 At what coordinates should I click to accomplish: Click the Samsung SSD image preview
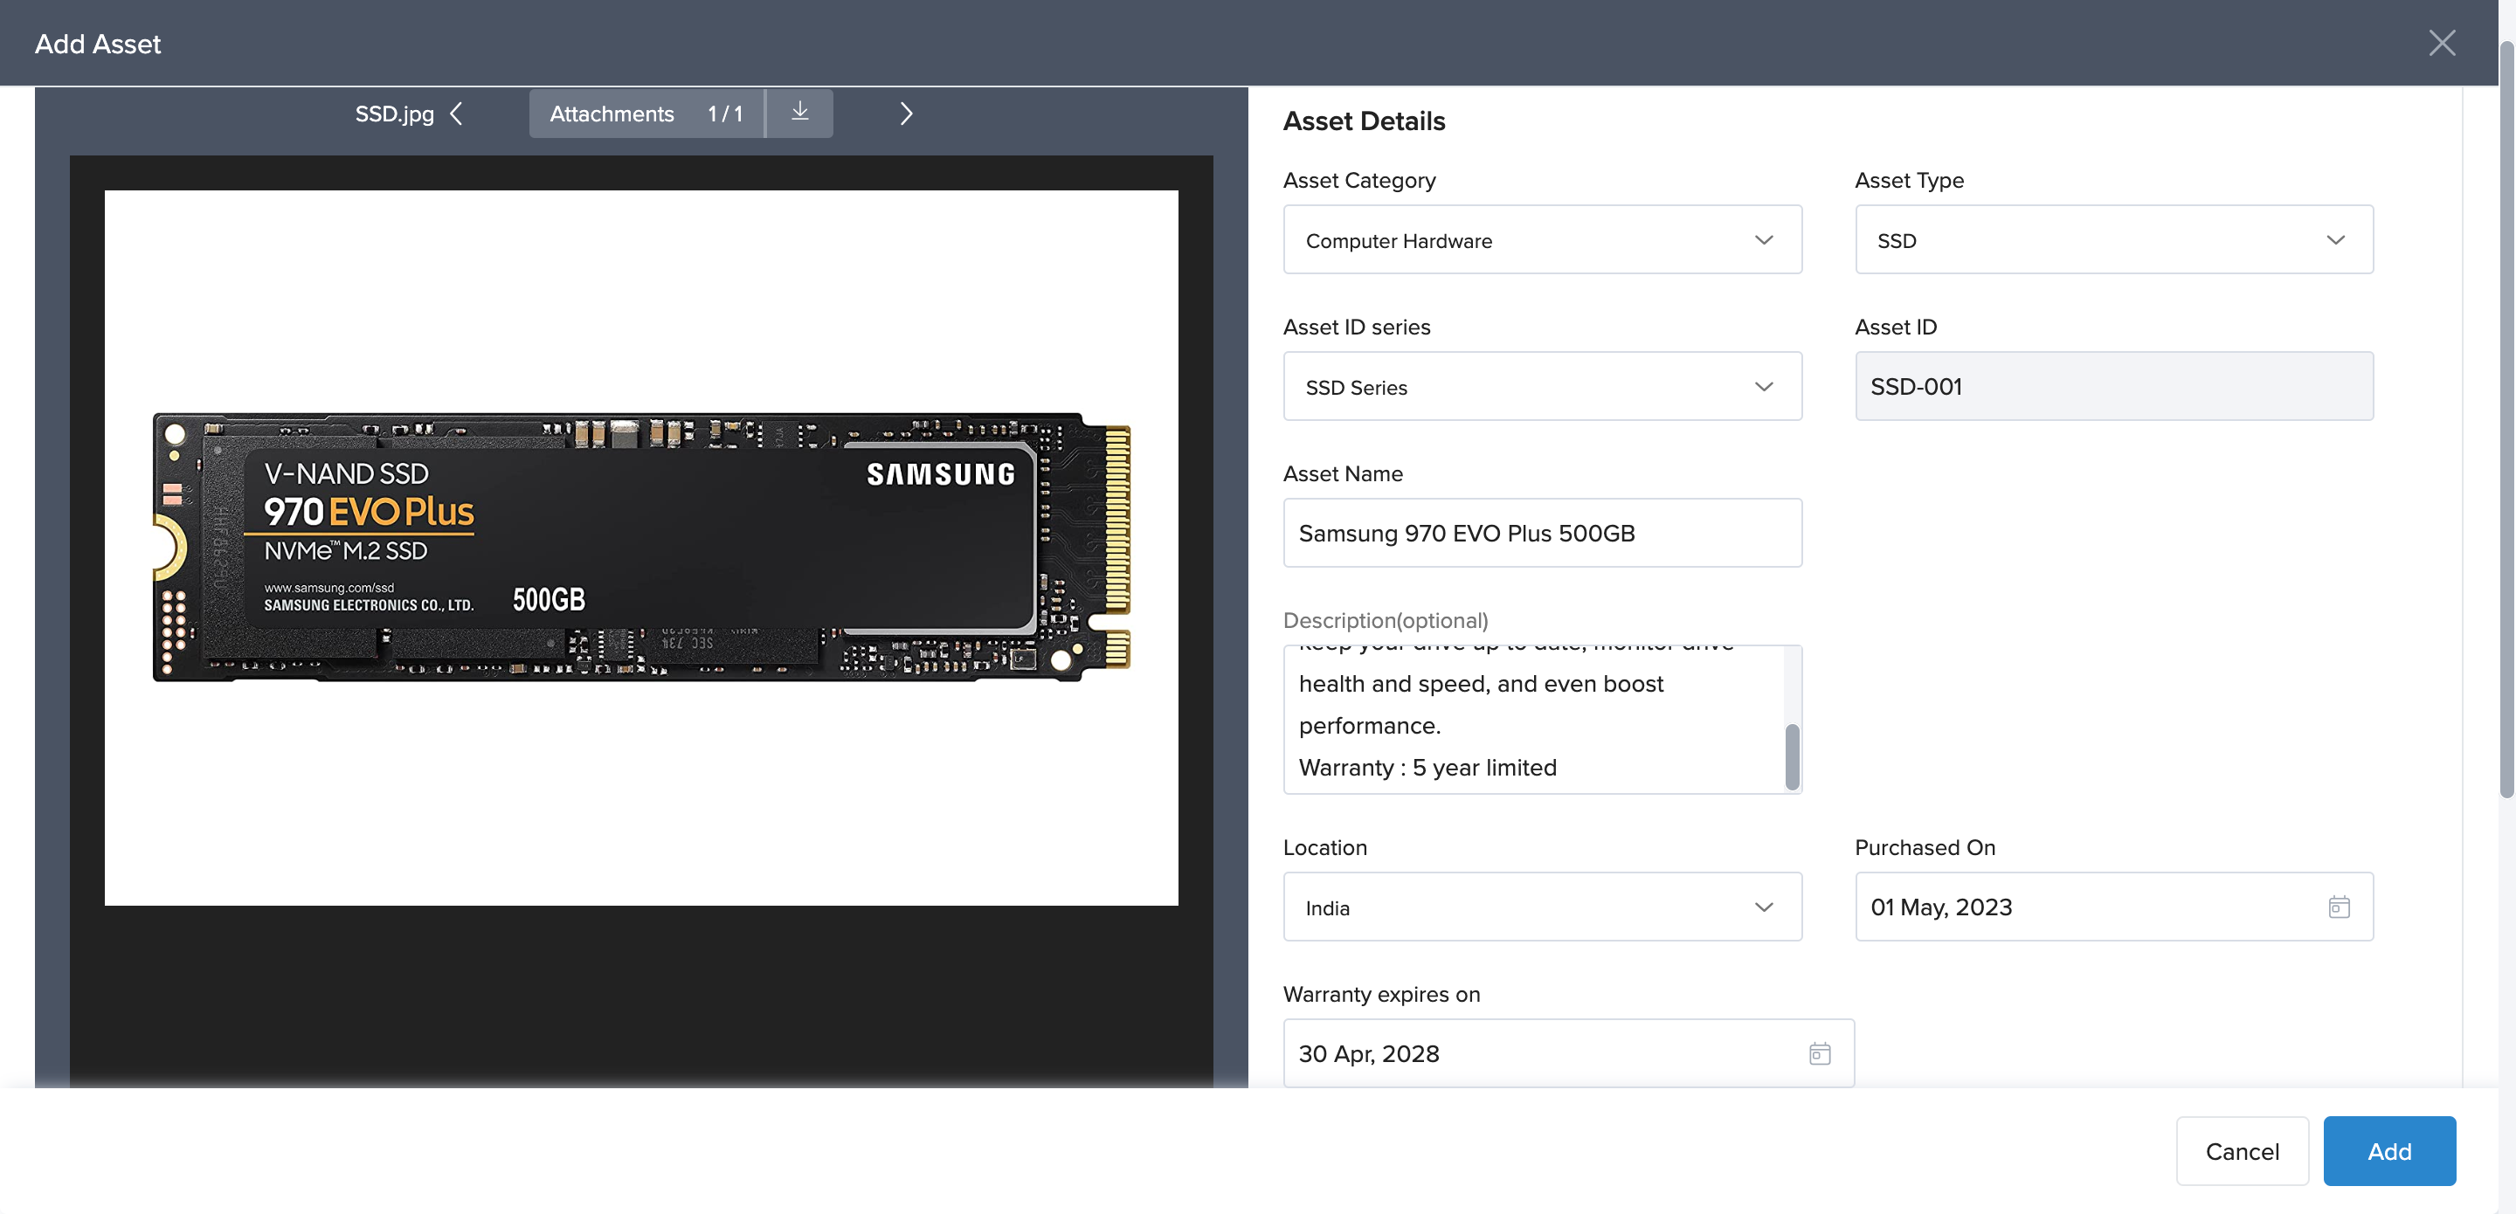tap(640, 547)
